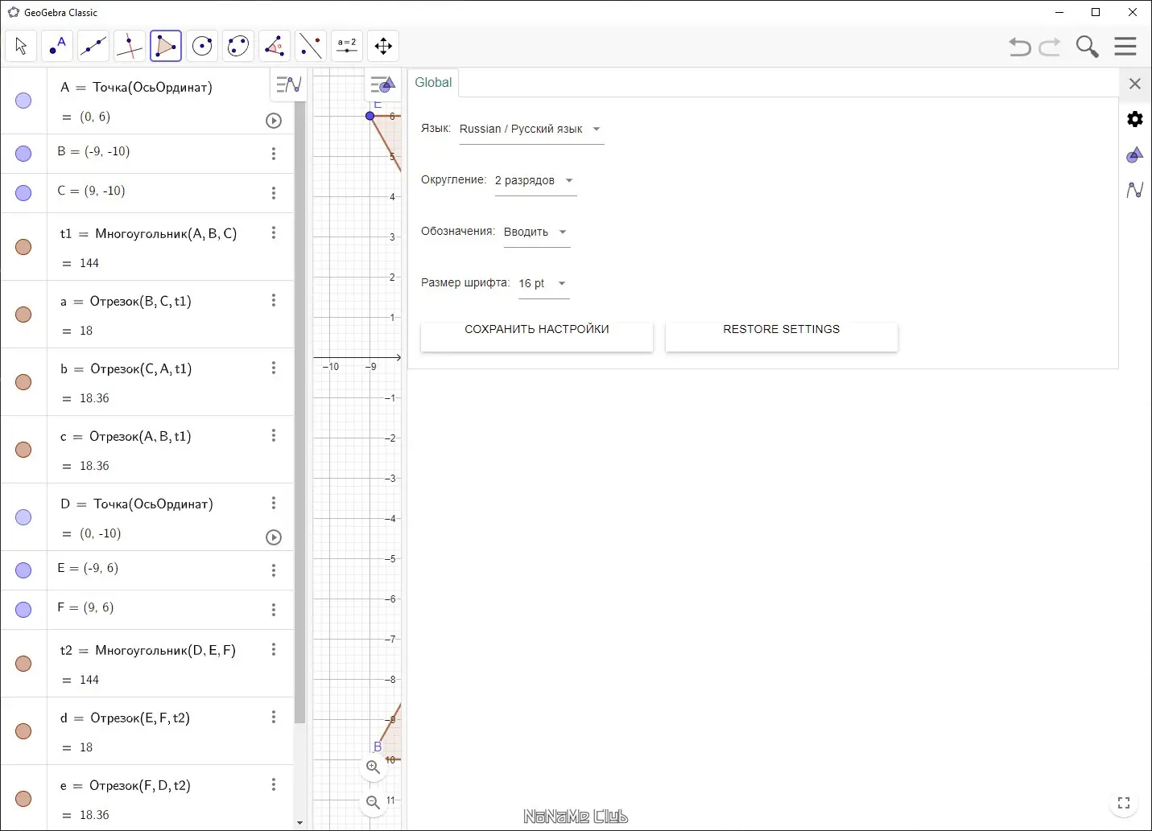The height and width of the screenshot is (831, 1152).
Task: Toggle visibility of segment c
Action: pyautogui.click(x=23, y=450)
